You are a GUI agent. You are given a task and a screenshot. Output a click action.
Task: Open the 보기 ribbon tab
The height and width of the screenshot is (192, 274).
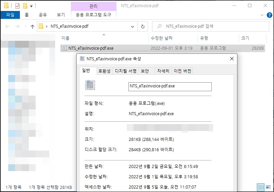[x=61, y=15]
